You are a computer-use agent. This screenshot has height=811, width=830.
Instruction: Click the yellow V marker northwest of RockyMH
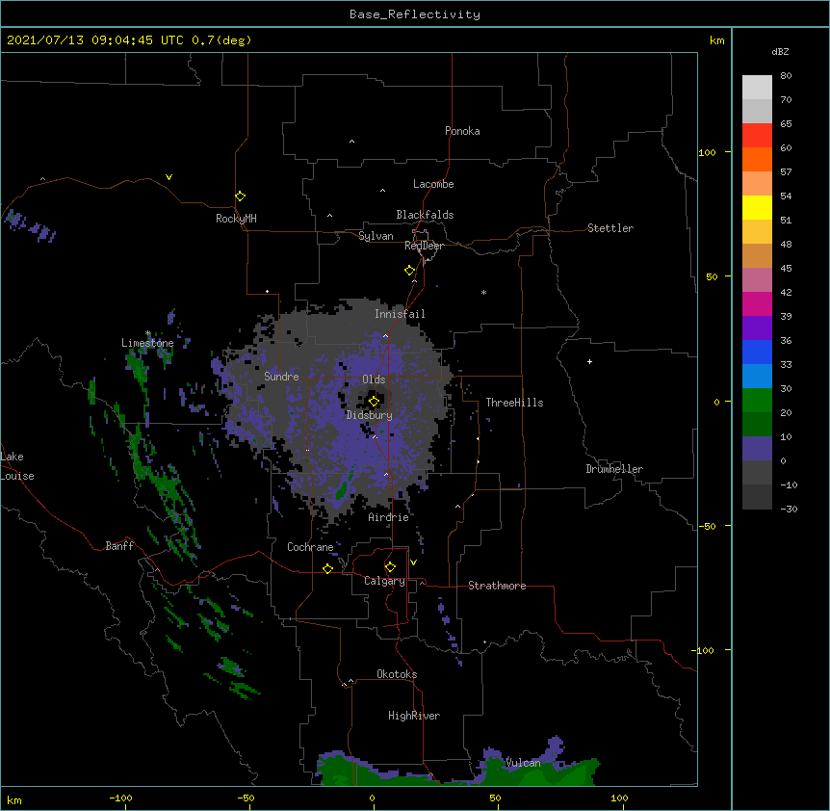pyautogui.click(x=169, y=177)
